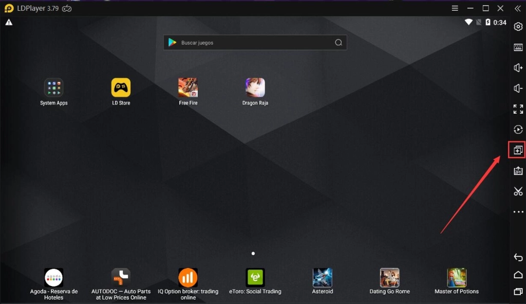Open keyboard mapping tool in sidebar

pos(518,47)
